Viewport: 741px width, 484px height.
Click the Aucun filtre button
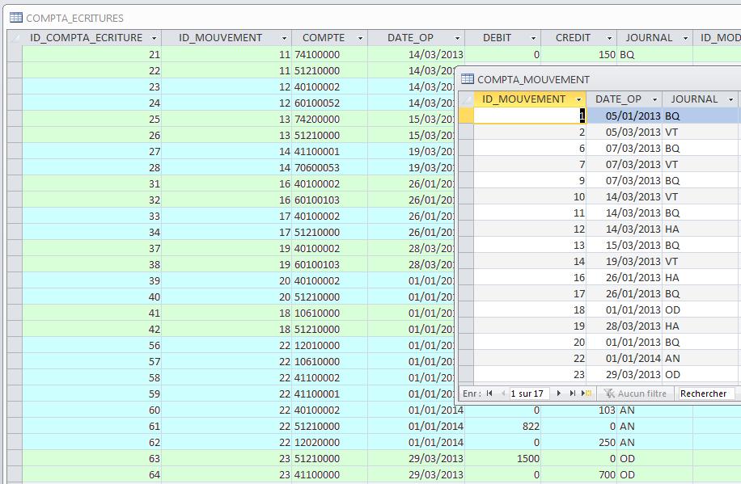[x=635, y=394]
